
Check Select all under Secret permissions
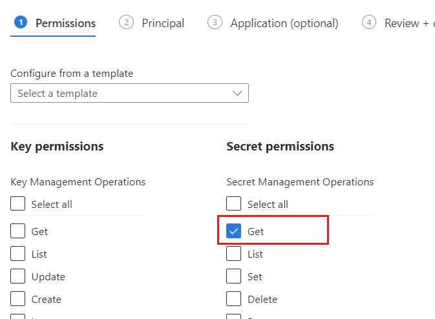pyautogui.click(x=234, y=205)
